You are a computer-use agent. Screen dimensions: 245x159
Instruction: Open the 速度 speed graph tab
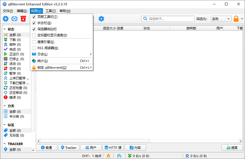coord(232,148)
